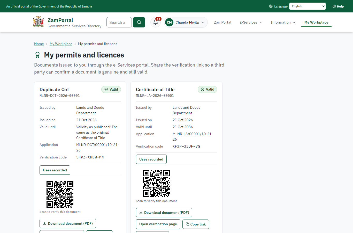Click the search magnifier button

(x=139, y=22)
